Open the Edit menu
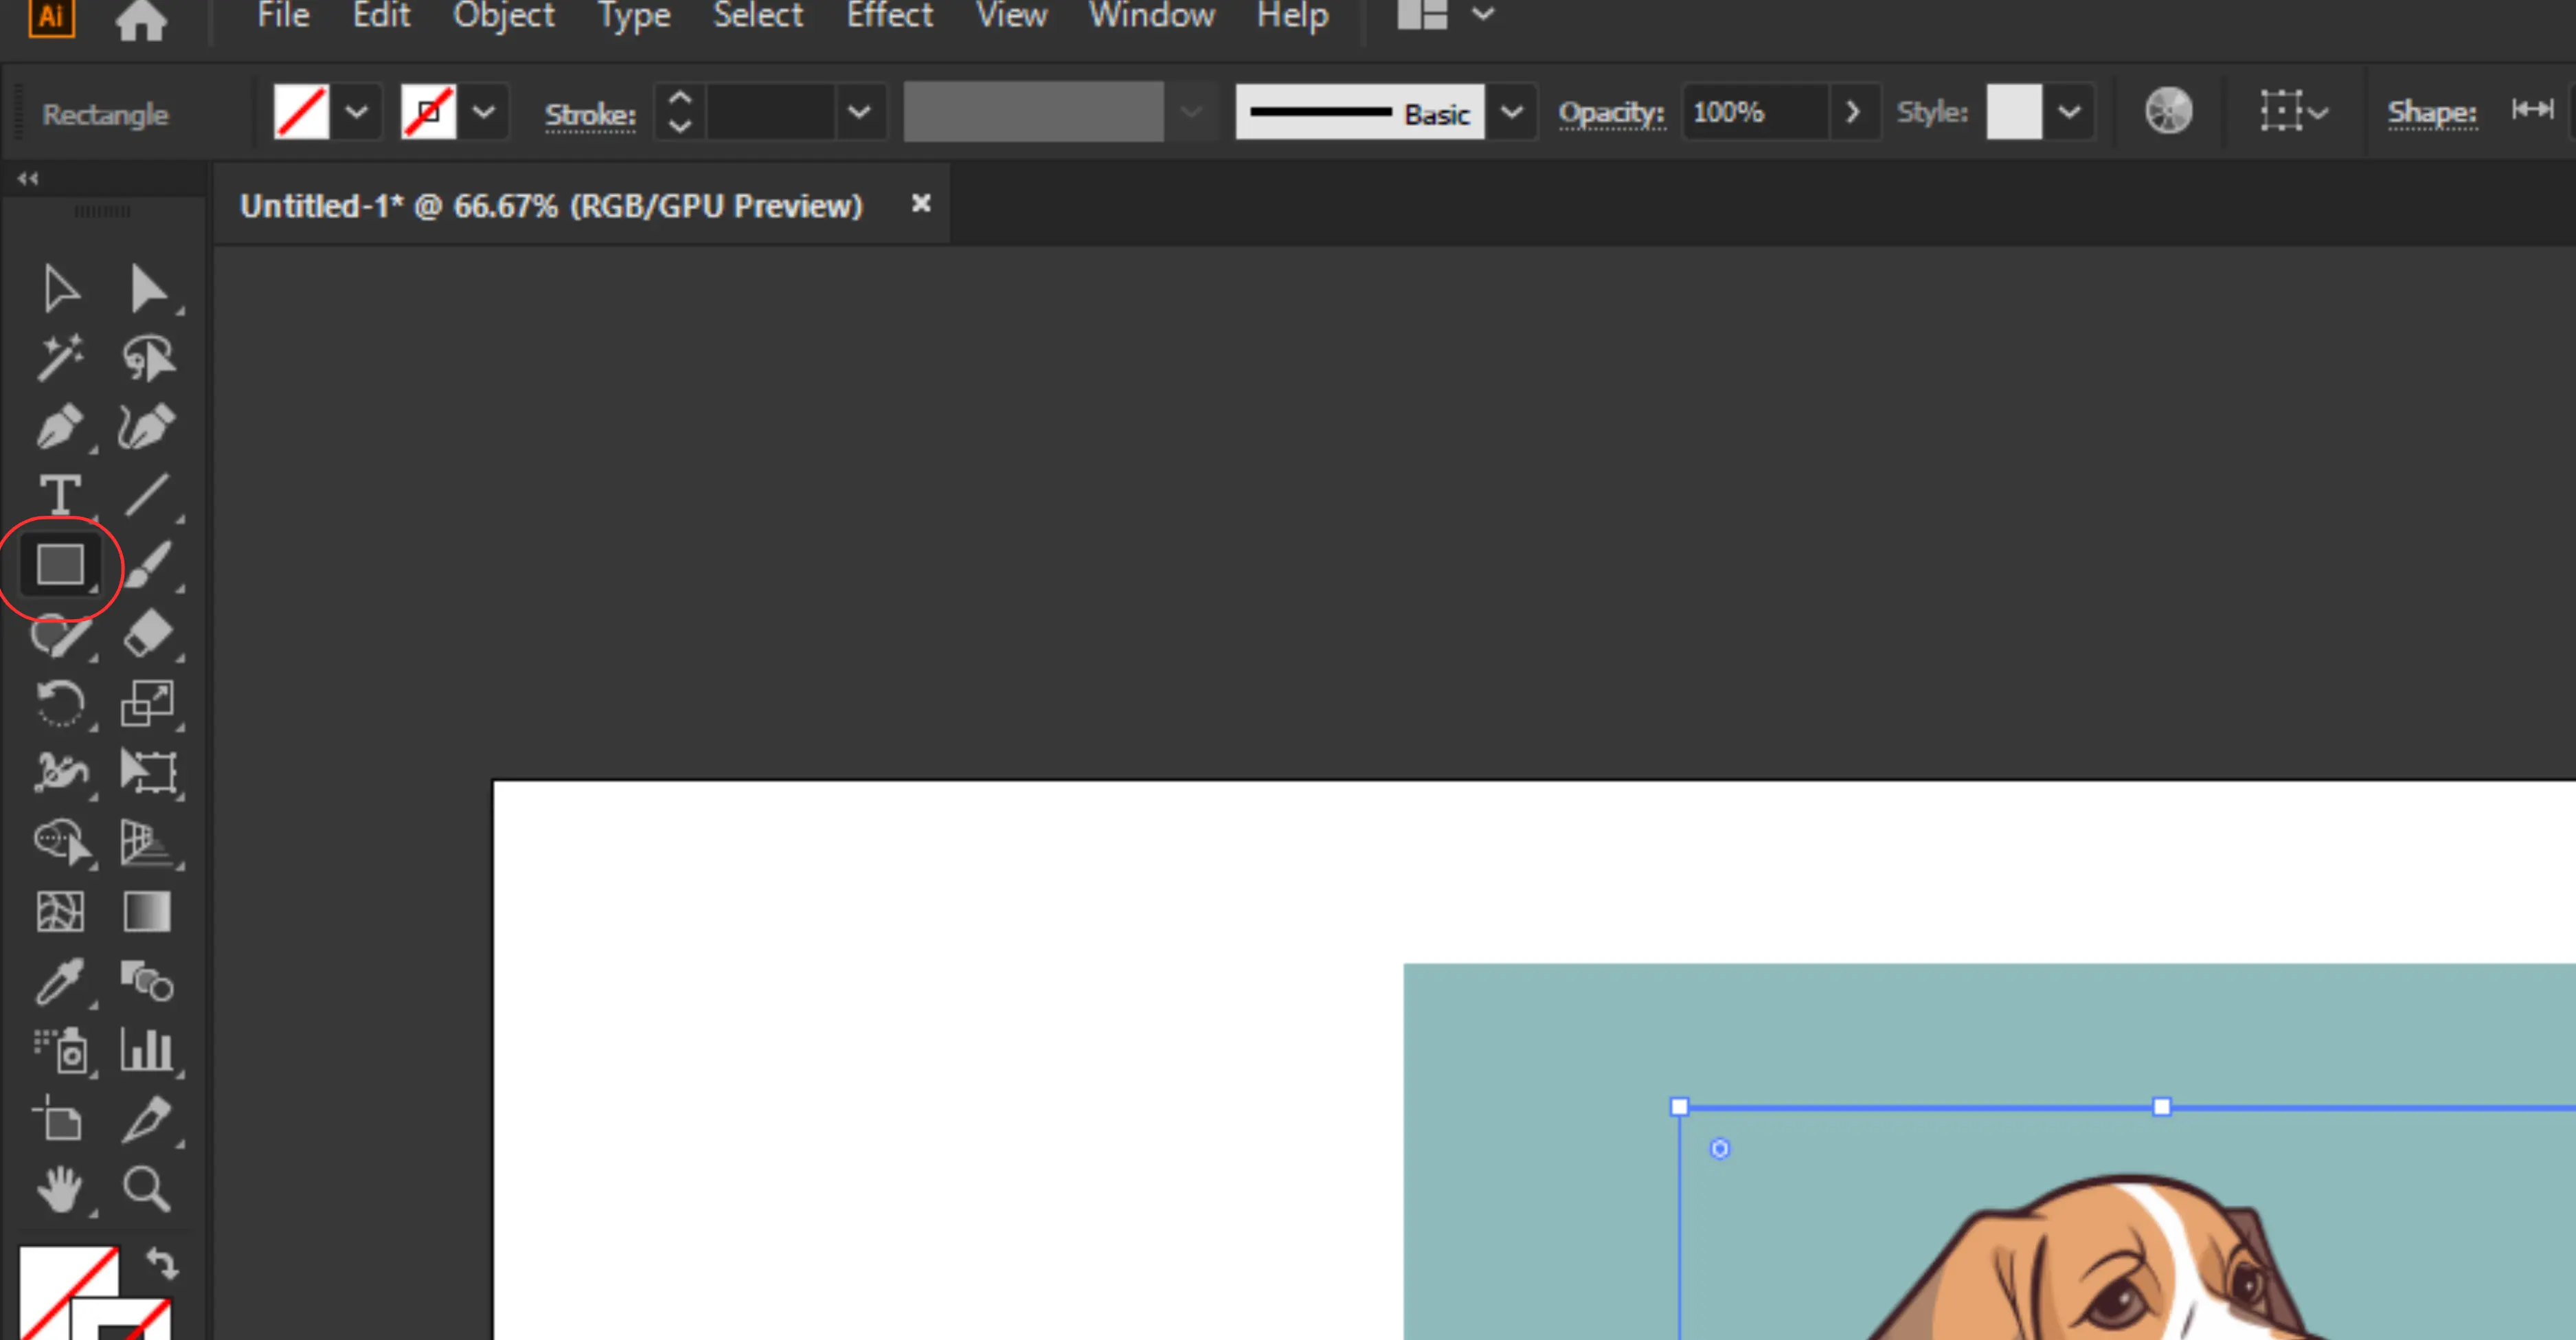2576x1340 pixels. [x=381, y=16]
